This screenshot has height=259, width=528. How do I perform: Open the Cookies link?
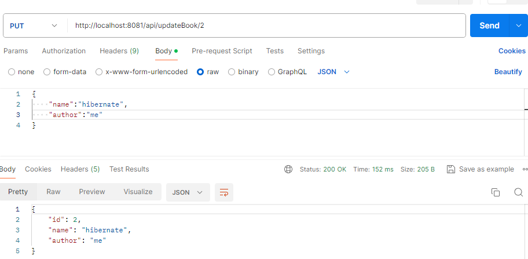pos(512,51)
